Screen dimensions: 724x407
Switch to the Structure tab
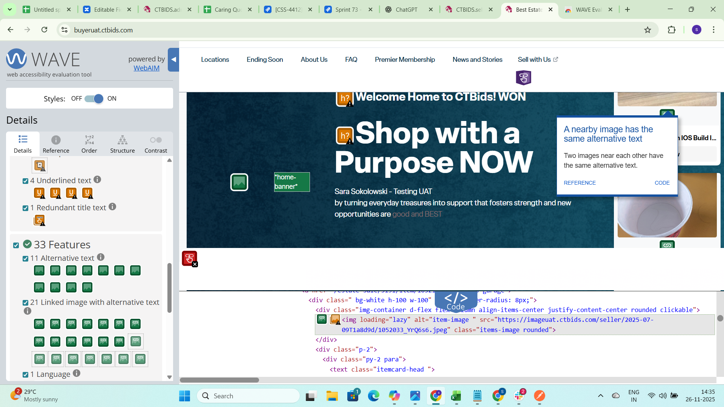pyautogui.click(x=122, y=144)
